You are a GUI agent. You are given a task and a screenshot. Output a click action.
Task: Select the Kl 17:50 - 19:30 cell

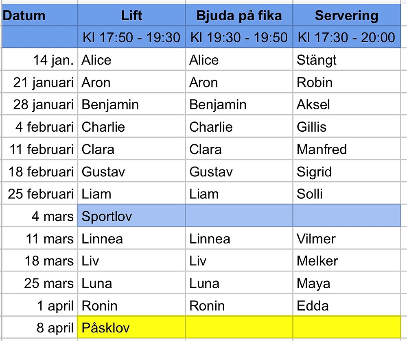click(x=131, y=38)
